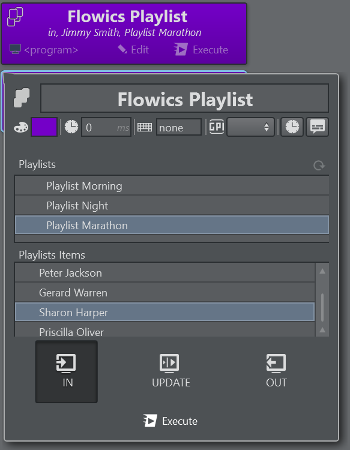
Task: Click the lower arrow of the items scrollbar
Action: 322,330
